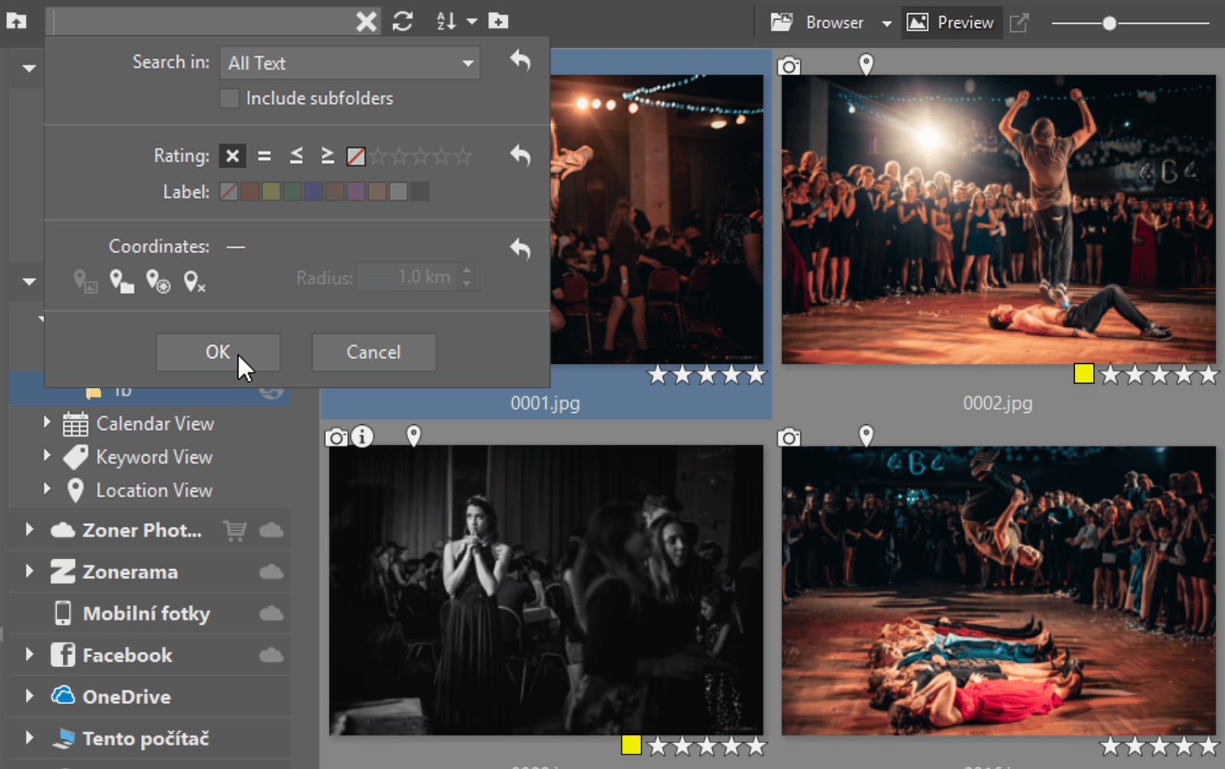Image resolution: width=1225 pixels, height=769 pixels.
Task: Click the info icon above black-and-white photo
Action: click(362, 437)
